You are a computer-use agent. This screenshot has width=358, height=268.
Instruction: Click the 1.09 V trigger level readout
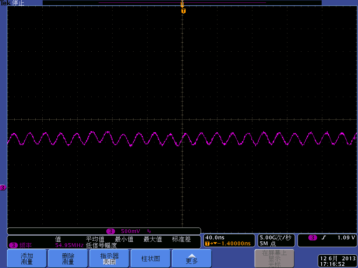pyautogui.click(x=346, y=237)
